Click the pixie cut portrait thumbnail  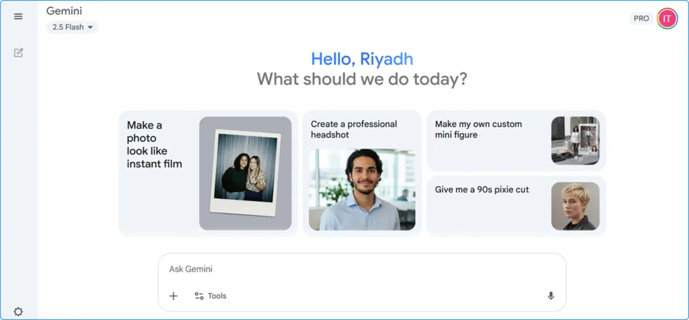(575, 206)
